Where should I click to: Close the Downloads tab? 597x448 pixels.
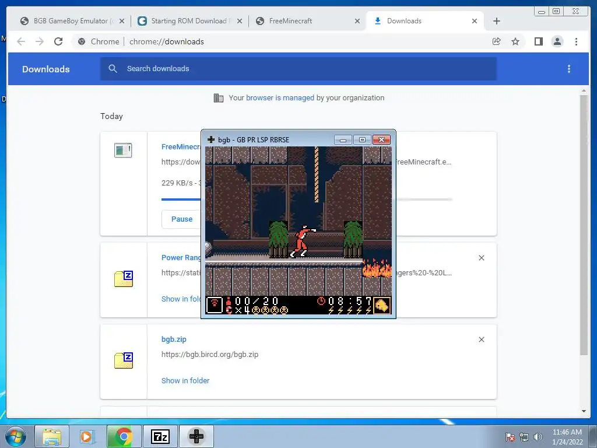point(475,21)
